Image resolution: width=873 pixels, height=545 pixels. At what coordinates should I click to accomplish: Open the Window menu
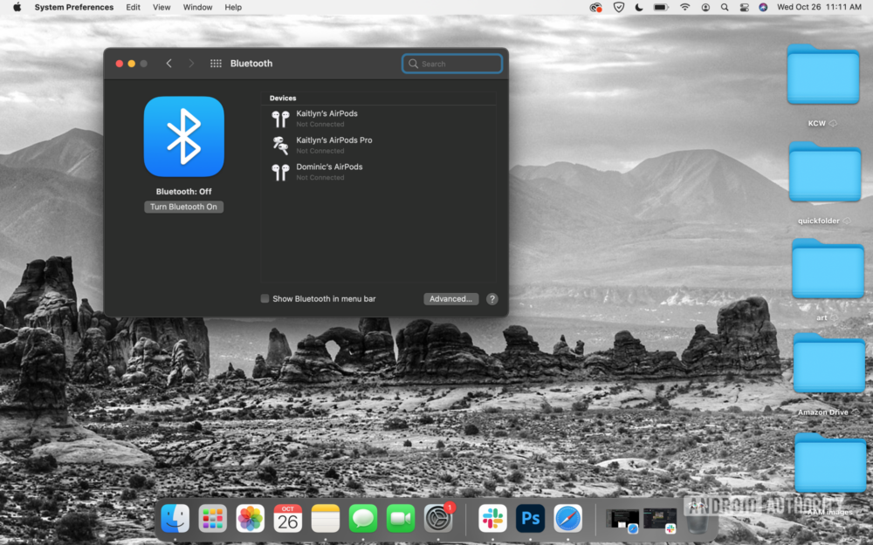pyautogui.click(x=197, y=7)
